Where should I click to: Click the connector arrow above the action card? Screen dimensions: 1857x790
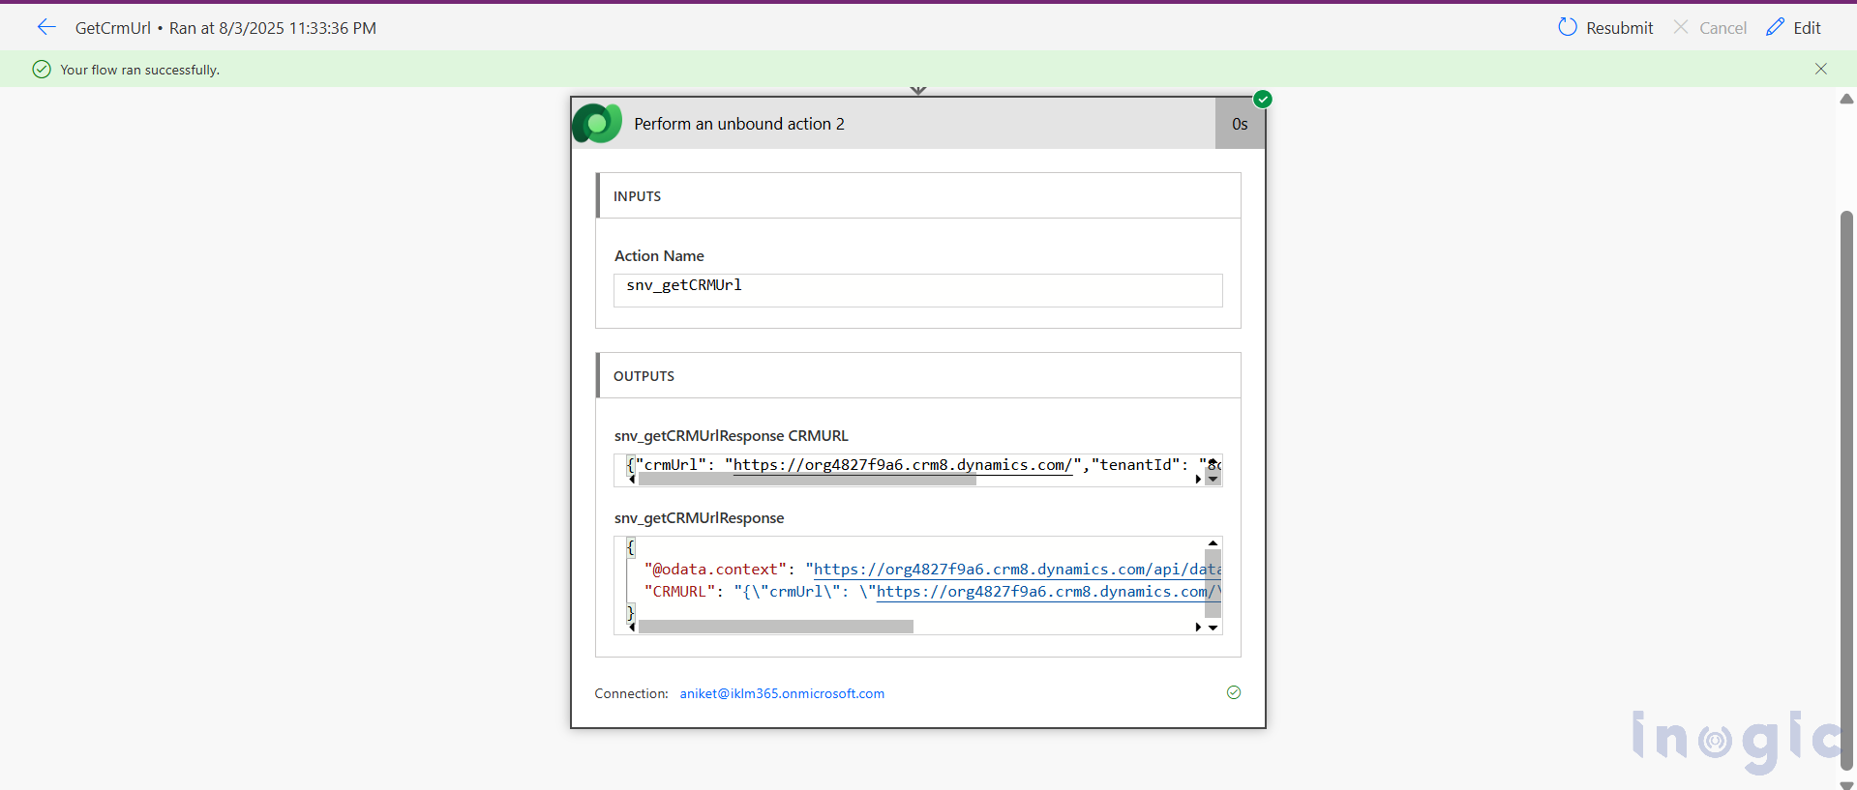[918, 91]
